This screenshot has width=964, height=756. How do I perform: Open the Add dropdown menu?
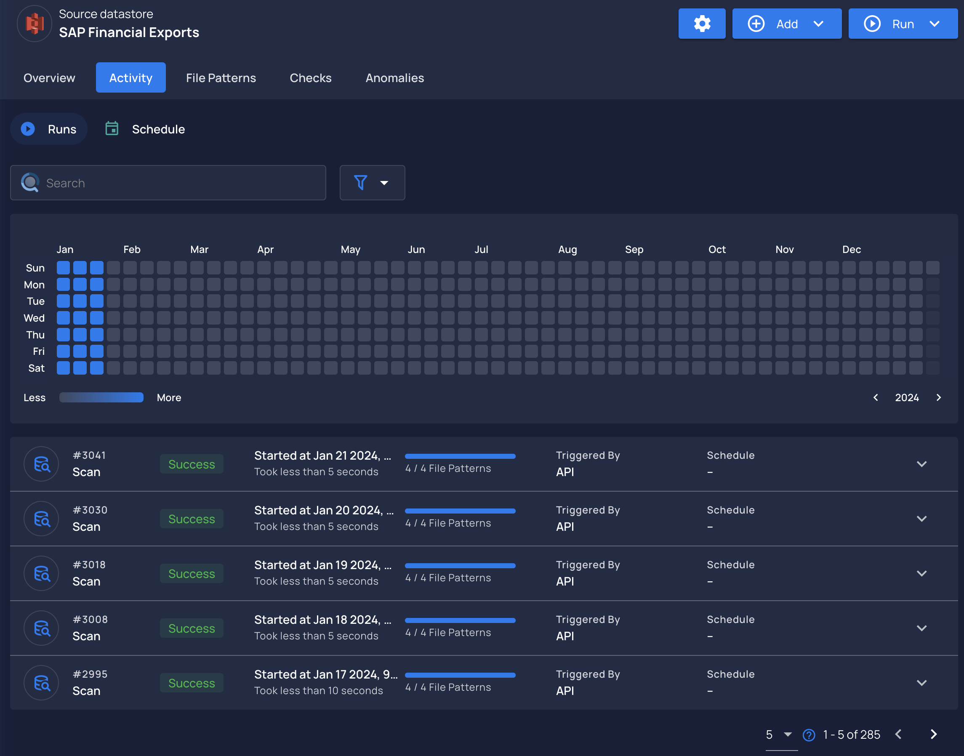pyautogui.click(x=786, y=24)
